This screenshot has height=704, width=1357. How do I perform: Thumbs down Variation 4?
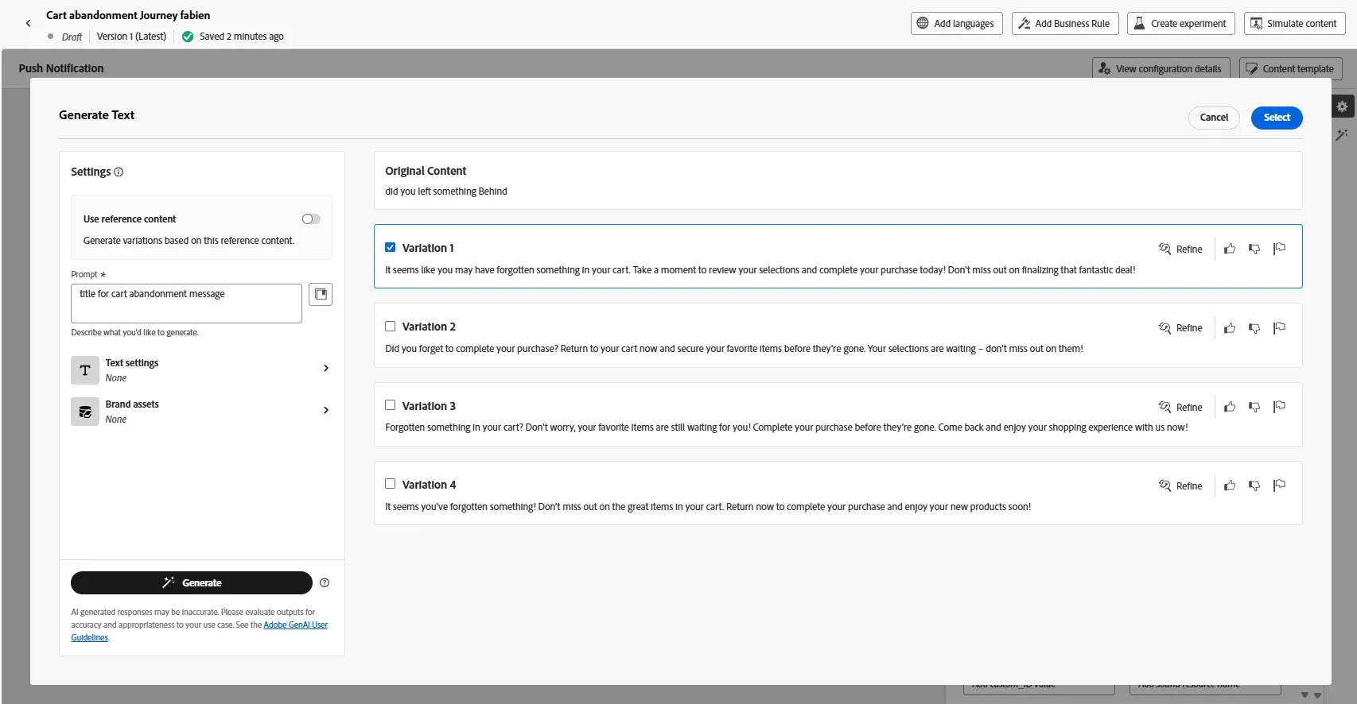tap(1254, 485)
